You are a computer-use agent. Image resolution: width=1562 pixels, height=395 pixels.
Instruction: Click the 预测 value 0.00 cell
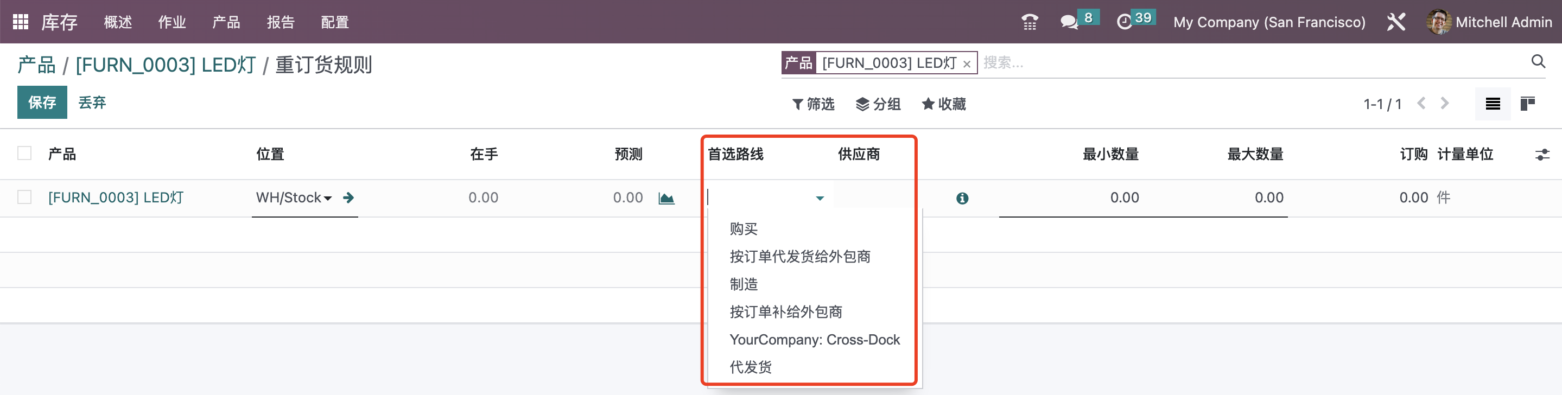[x=627, y=197]
